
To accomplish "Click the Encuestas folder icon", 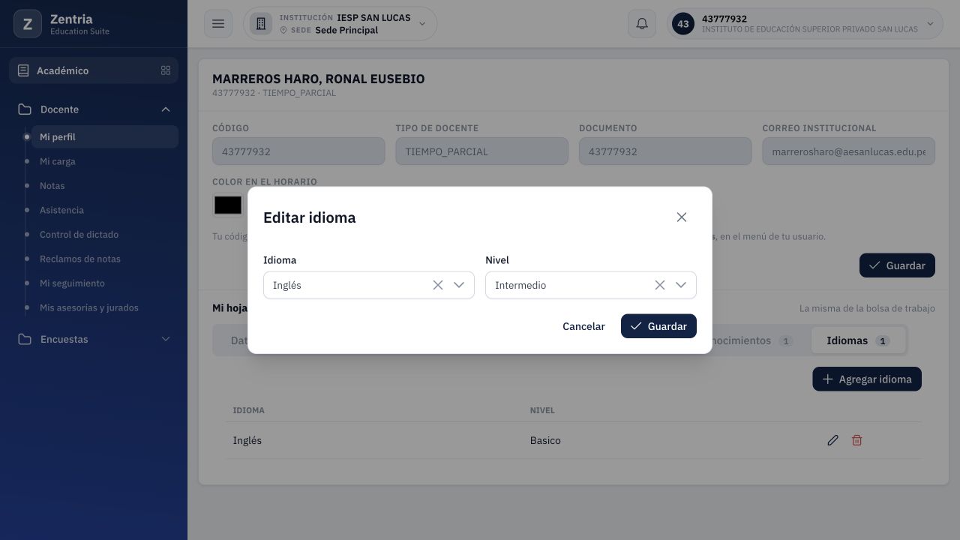I will point(25,339).
